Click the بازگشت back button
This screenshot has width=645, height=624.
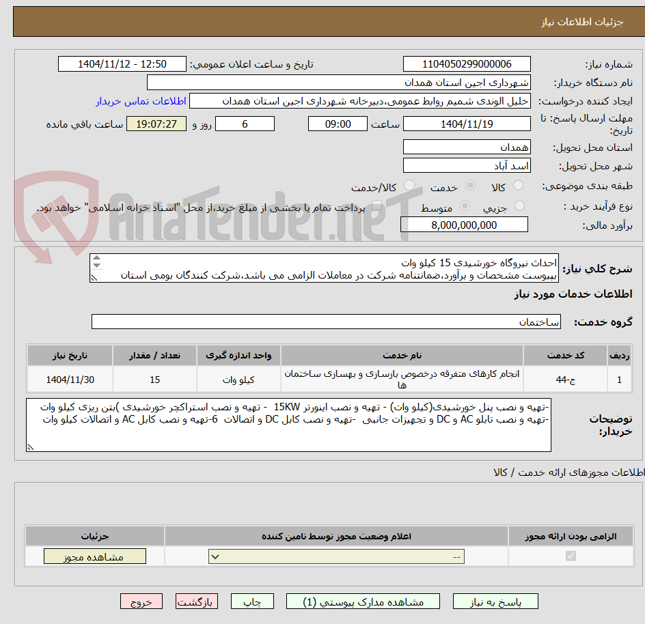196,601
